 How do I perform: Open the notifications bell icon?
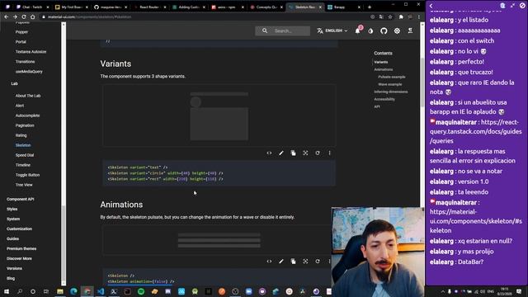(x=357, y=31)
